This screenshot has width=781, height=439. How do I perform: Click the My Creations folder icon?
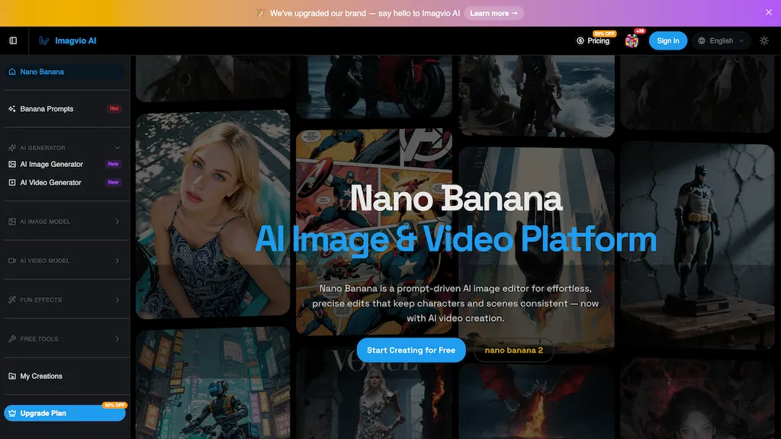12,377
